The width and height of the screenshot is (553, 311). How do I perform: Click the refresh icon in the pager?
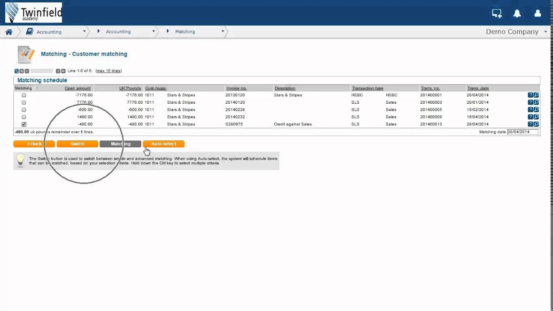tap(16, 71)
